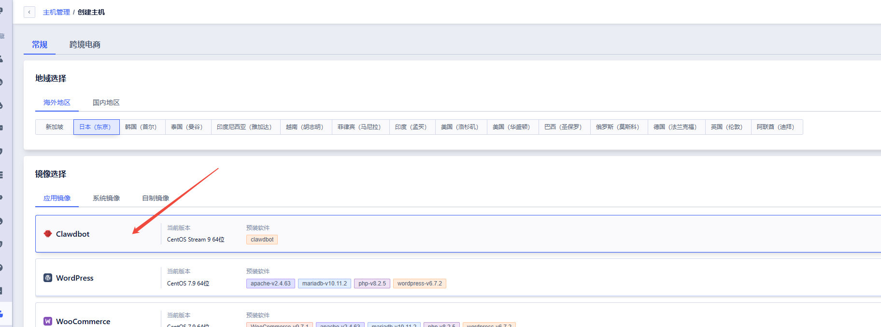Click the back arrow button beside breadcrumb

click(29, 12)
